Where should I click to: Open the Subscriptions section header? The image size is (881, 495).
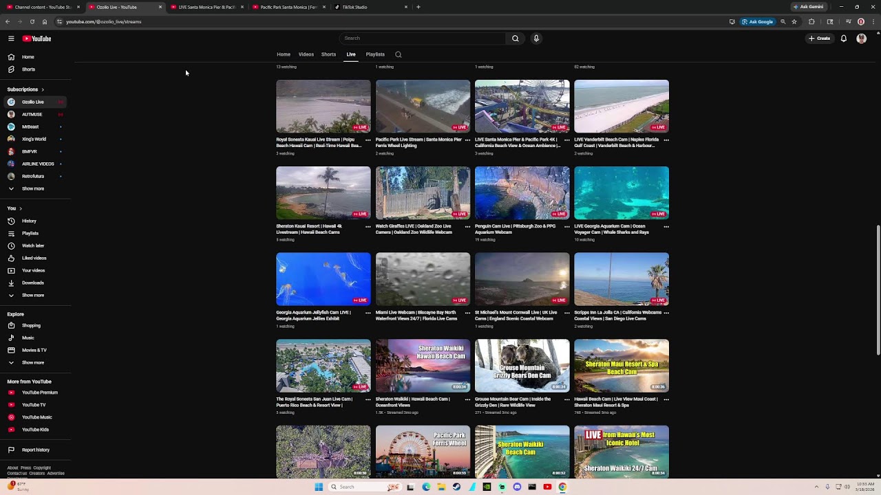(x=25, y=89)
